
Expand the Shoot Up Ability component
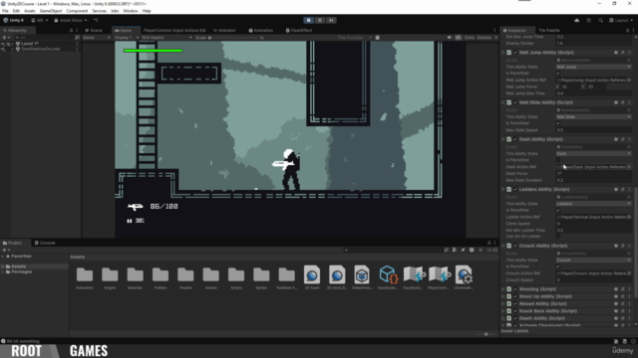pos(503,296)
